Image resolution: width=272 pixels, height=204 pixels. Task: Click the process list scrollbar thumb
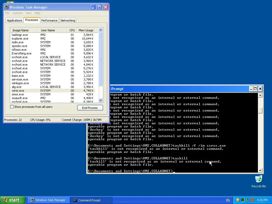(x=100, y=59)
